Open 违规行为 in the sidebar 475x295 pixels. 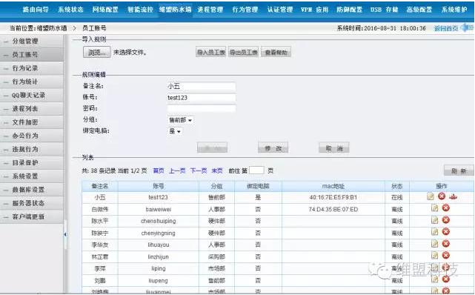click(x=32, y=149)
